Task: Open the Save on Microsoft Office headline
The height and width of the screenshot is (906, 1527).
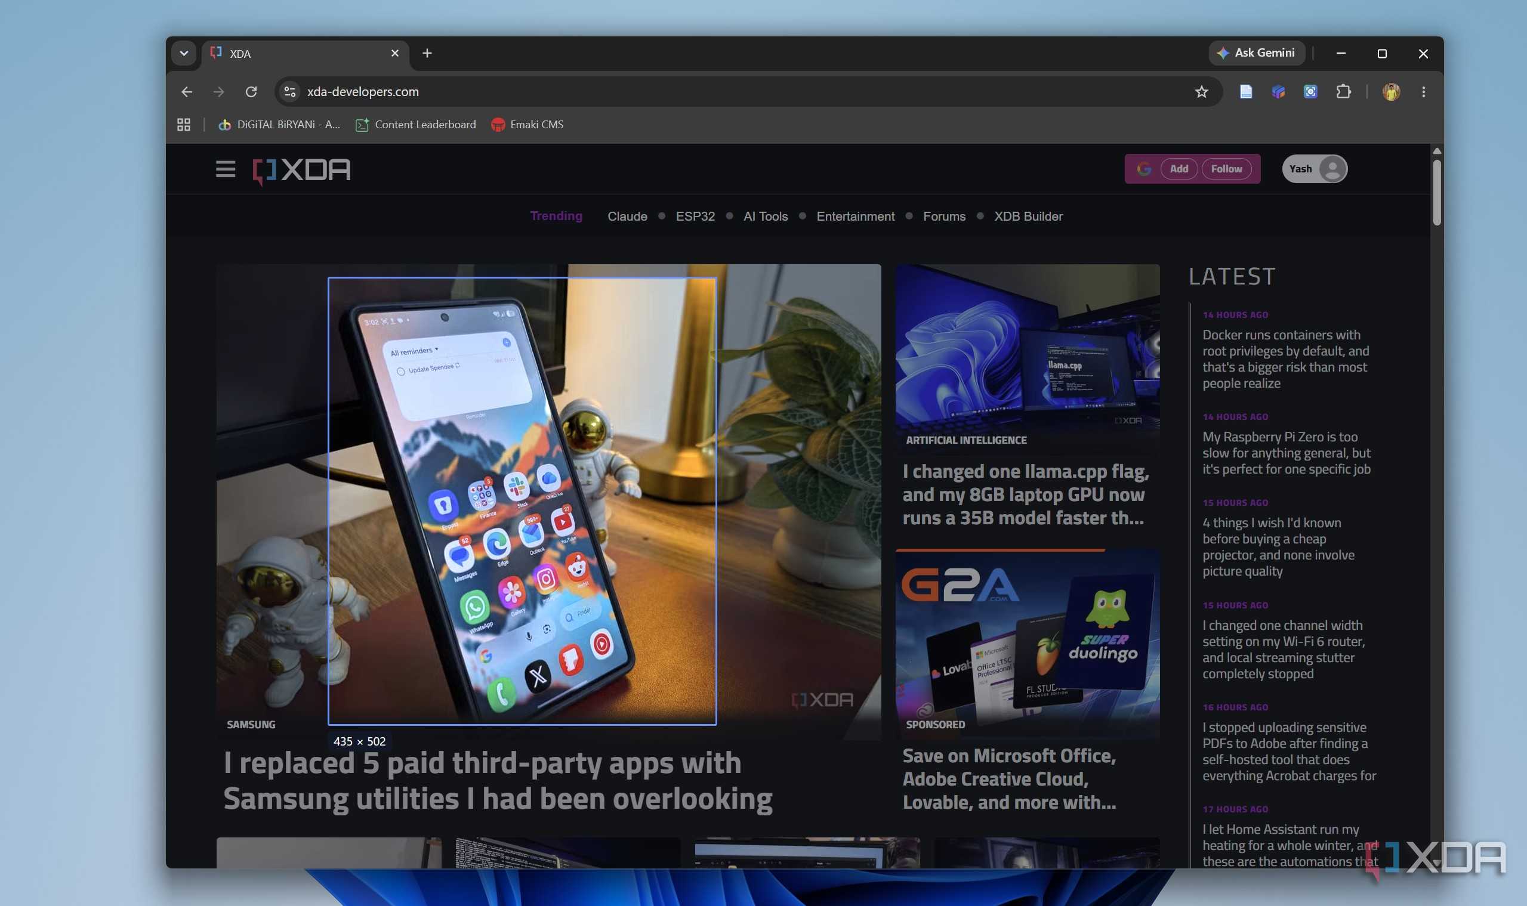Action: [1010, 779]
